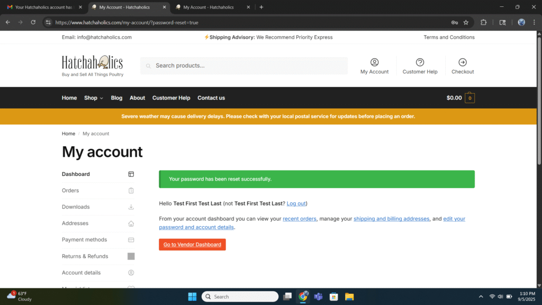
Task: Open Terms and Conditions link
Action: coord(449,38)
